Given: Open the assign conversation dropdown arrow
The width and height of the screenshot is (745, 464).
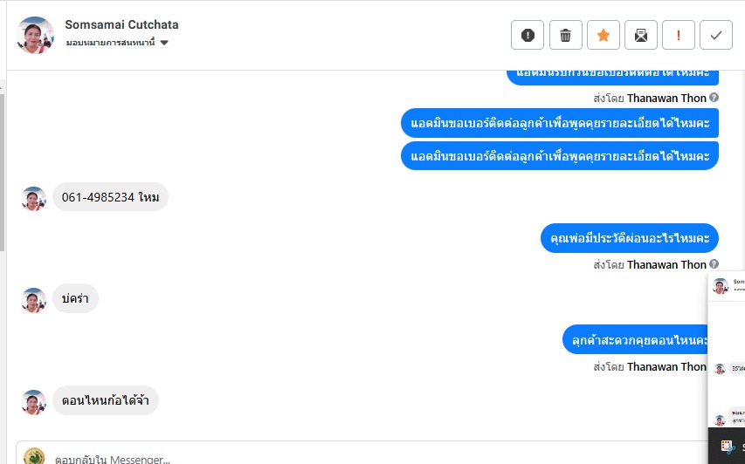Looking at the screenshot, I should [164, 43].
